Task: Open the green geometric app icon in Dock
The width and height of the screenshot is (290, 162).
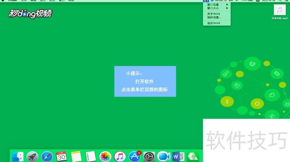Action: tap(193, 157)
